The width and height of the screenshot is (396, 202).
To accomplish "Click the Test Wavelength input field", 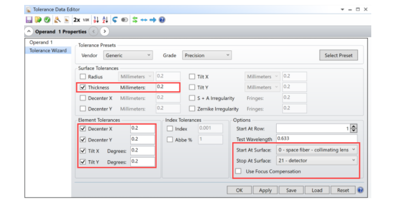I will [317, 138].
